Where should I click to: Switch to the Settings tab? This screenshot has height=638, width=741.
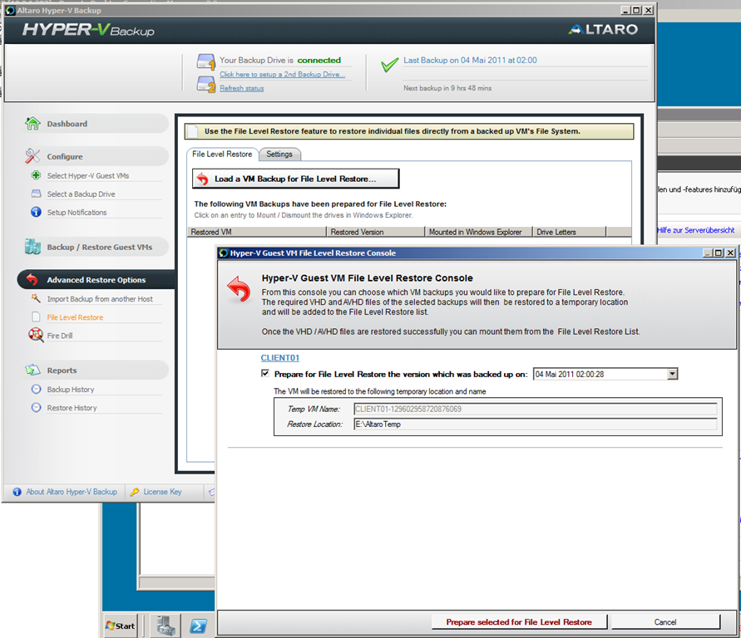pyautogui.click(x=279, y=154)
